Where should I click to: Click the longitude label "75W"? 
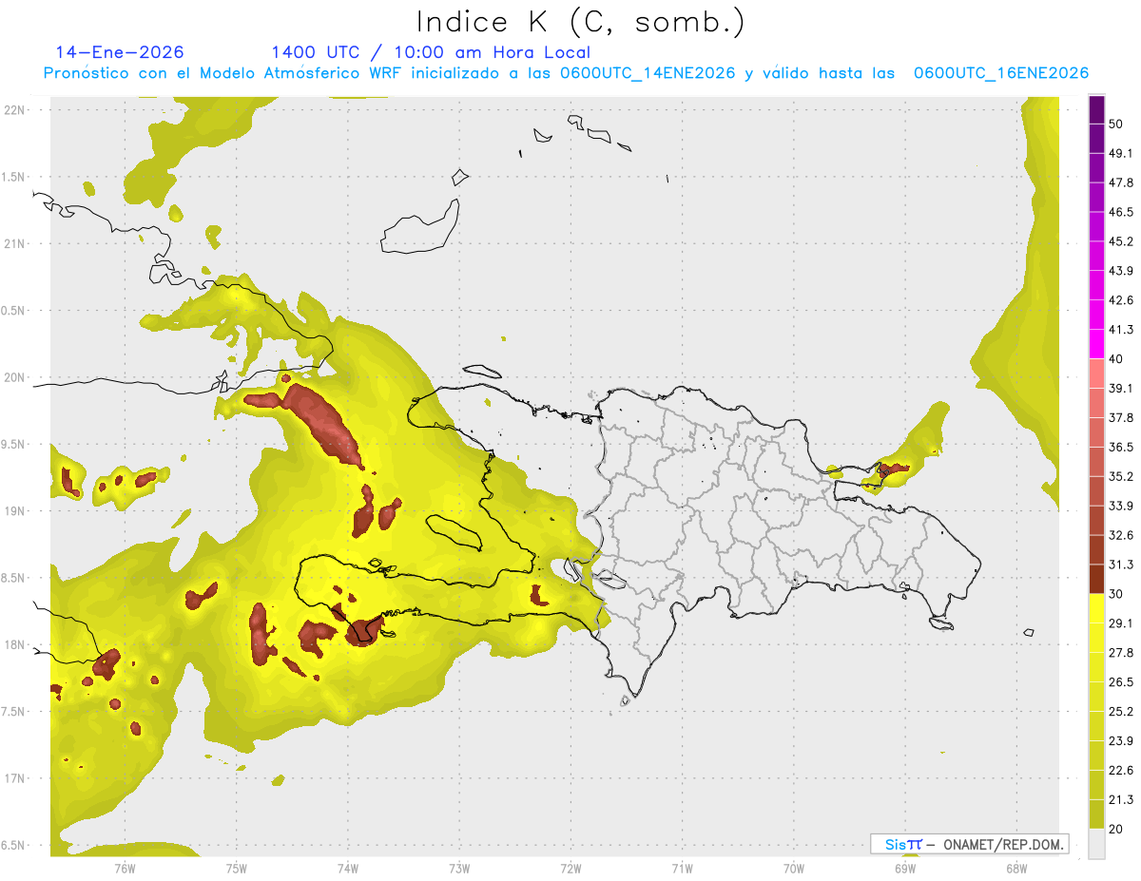pyautogui.click(x=236, y=868)
